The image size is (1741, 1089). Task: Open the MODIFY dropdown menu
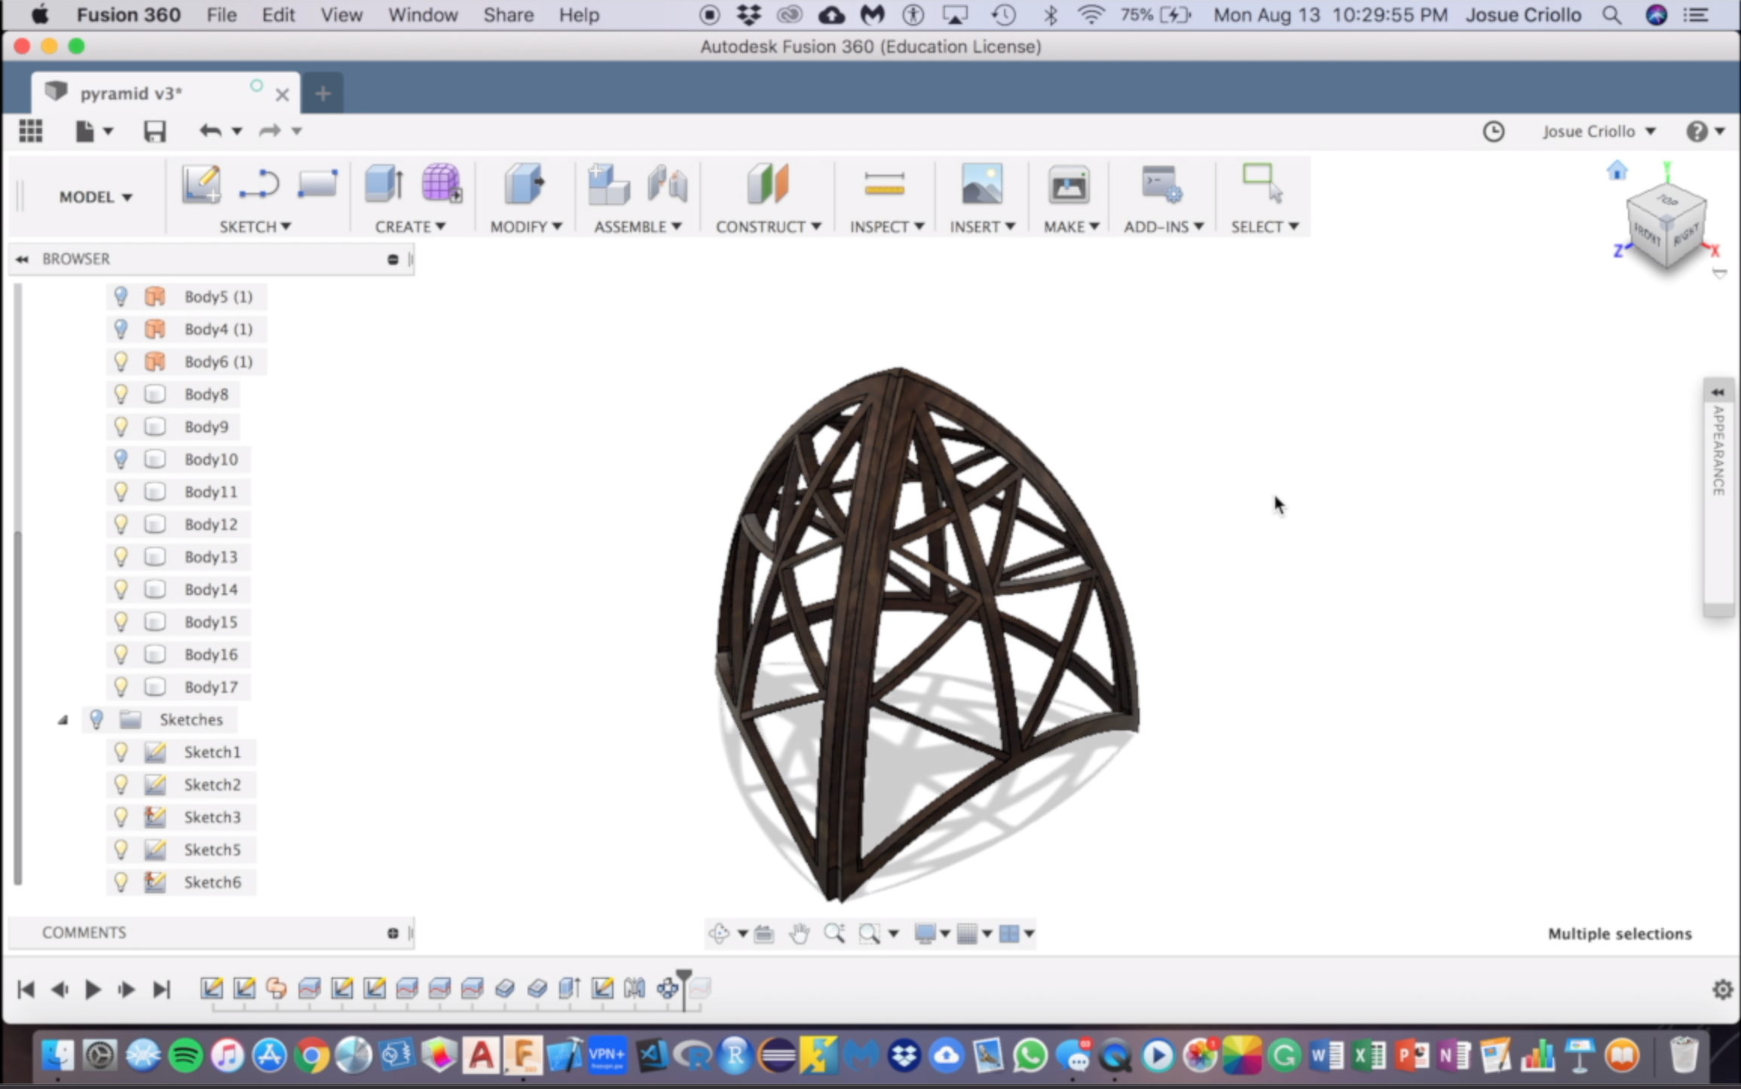click(x=526, y=227)
